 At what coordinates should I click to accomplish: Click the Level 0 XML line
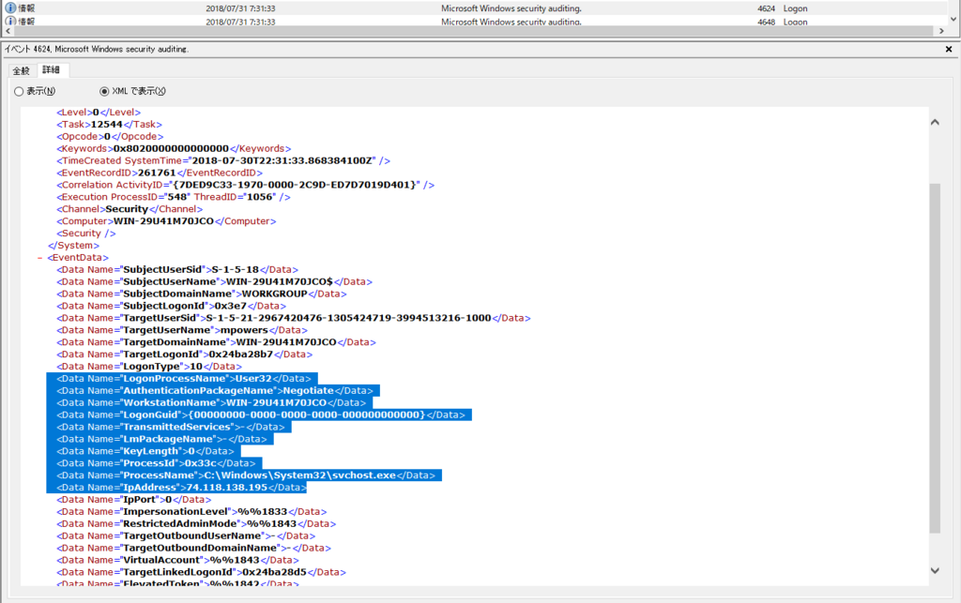(x=99, y=113)
